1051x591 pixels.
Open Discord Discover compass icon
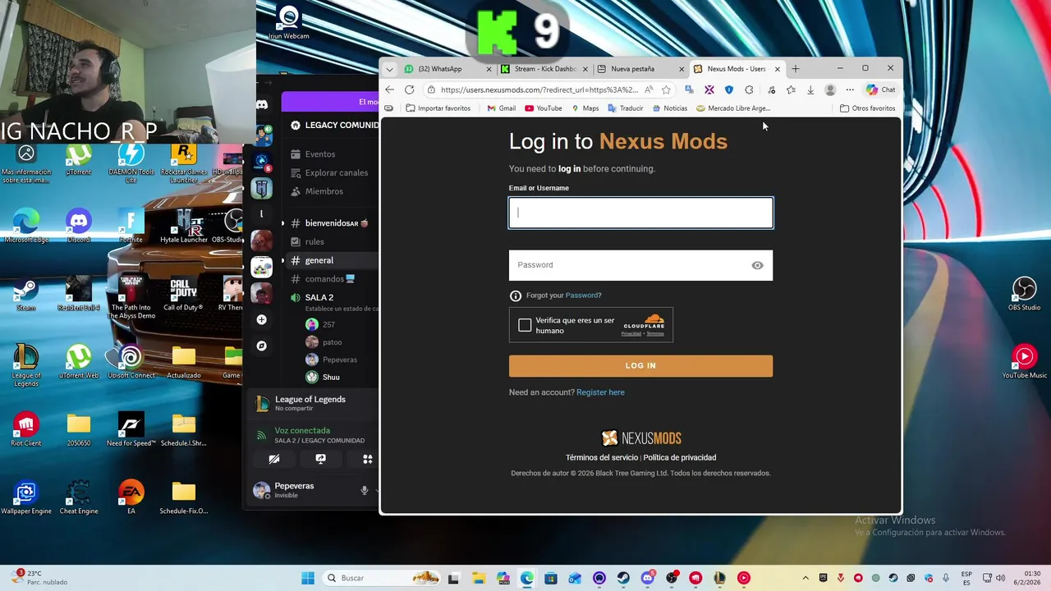[262, 346]
